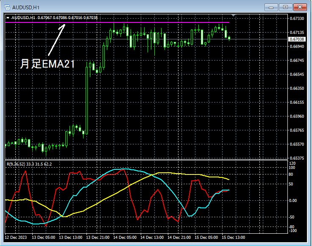Click the indicator scale value 0.00
This screenshot has height=246, width=312.
click(x=293, y=201)
